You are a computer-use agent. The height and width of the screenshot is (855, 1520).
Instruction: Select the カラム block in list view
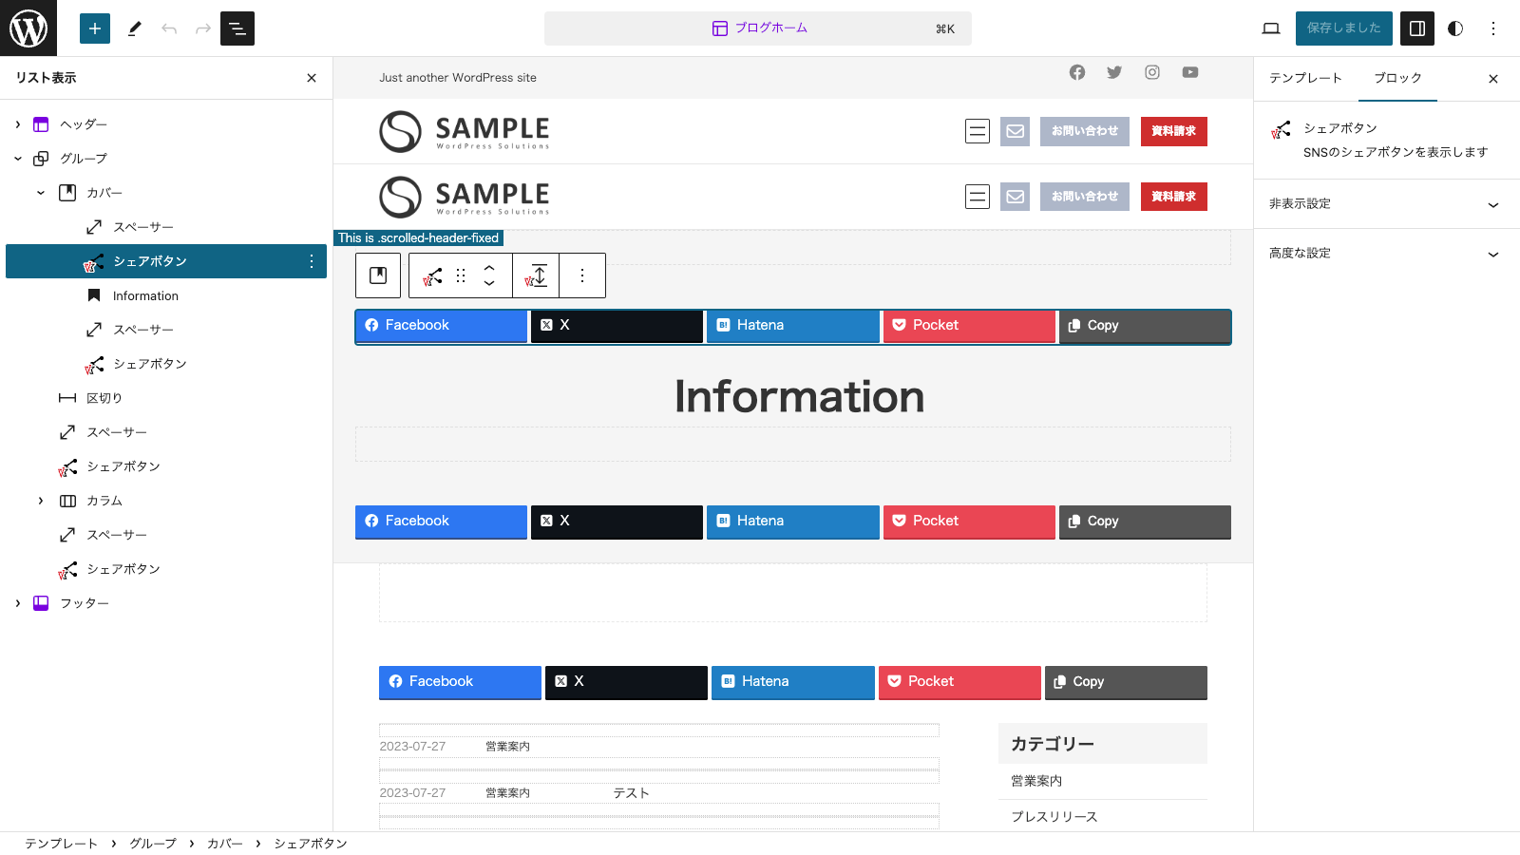[x=104, y=501]
